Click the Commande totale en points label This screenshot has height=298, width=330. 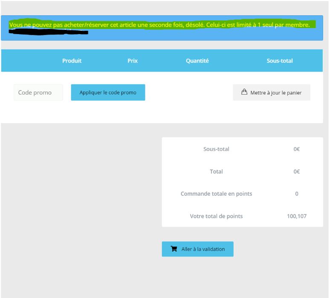pos(216,194)
